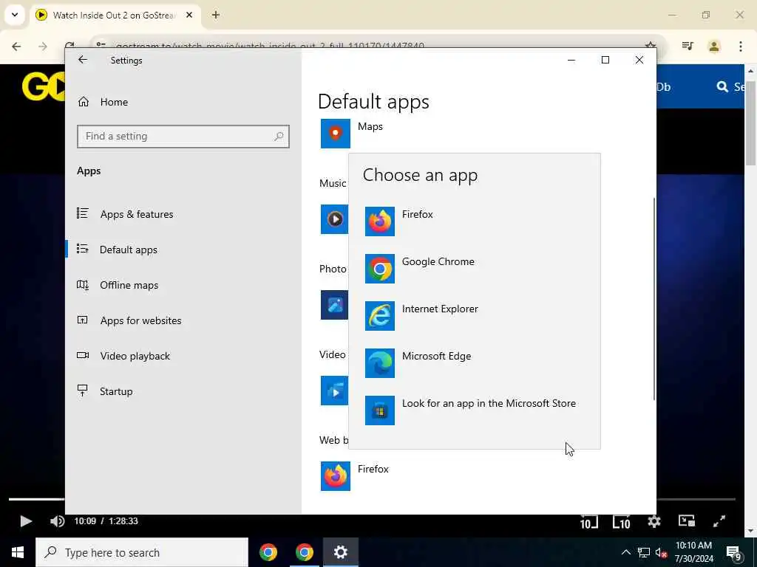The image size is (757, 567).
Task: Open the Windows Start menu
Action: pyautogui.click(x=18, y=552)
